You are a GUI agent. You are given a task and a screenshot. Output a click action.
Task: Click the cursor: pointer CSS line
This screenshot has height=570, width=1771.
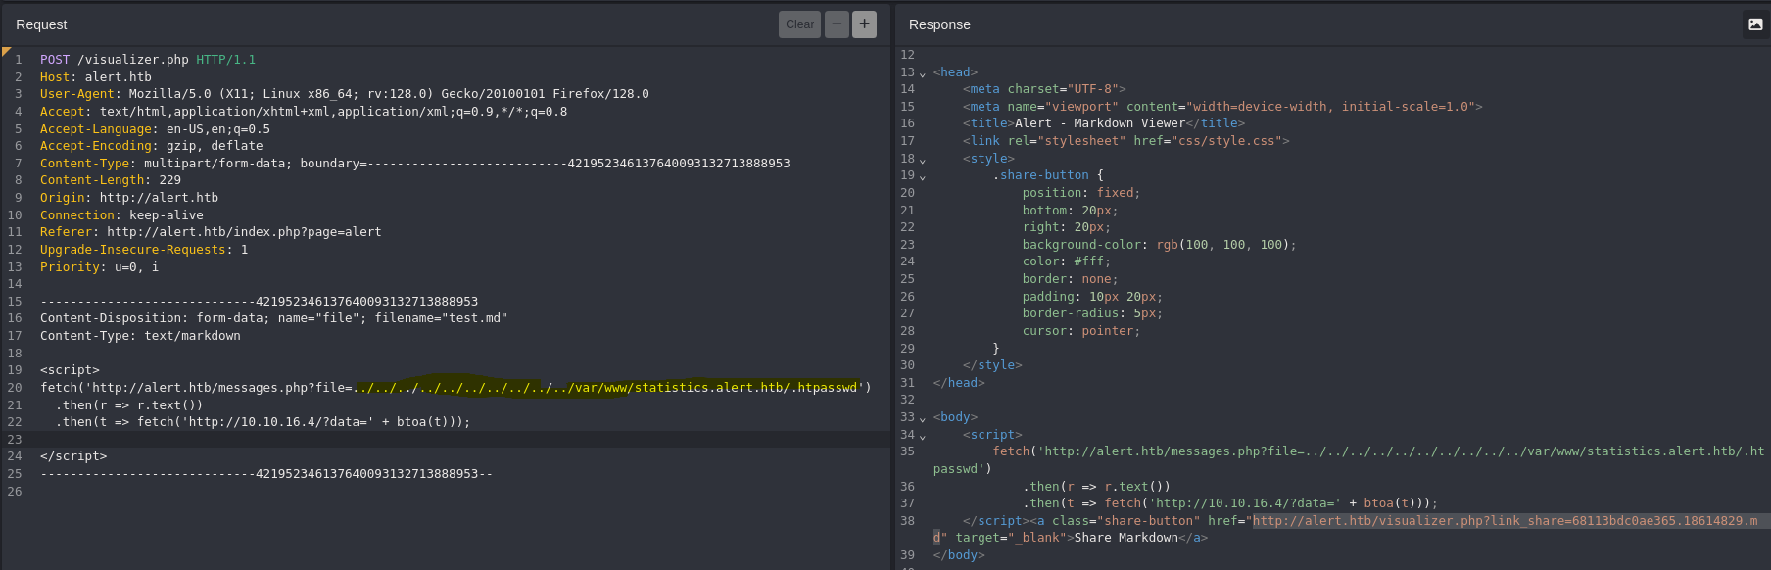(x=1081, y=331)
